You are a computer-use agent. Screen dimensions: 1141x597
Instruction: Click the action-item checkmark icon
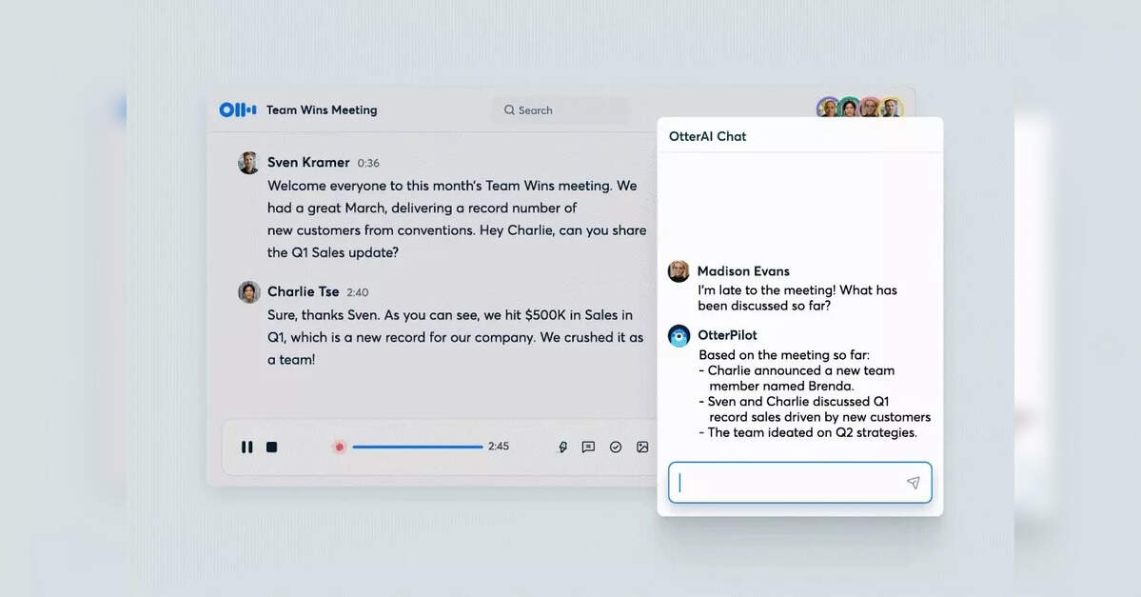click(615, 447)
